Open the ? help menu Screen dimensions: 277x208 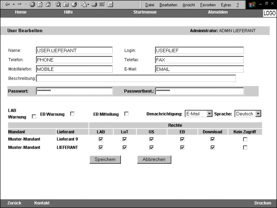click(x=238, y=5)
